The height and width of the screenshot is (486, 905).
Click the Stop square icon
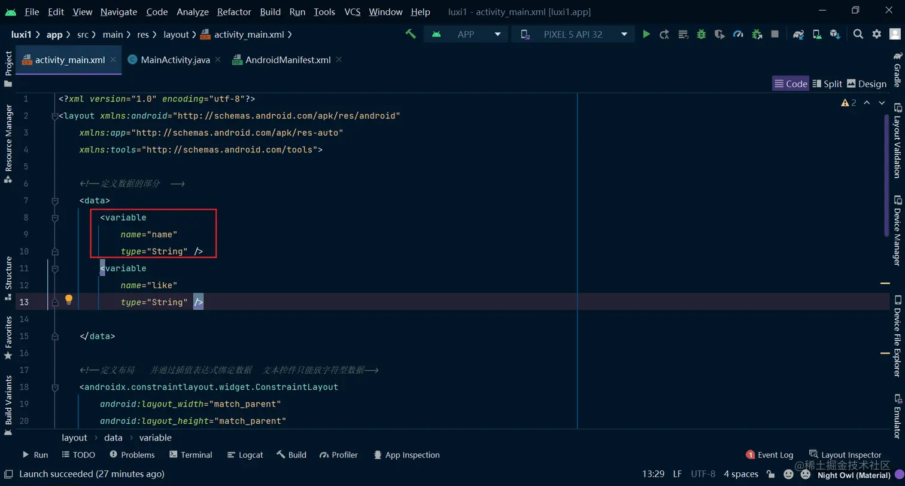pyautogui.click(x=775, y=34)
